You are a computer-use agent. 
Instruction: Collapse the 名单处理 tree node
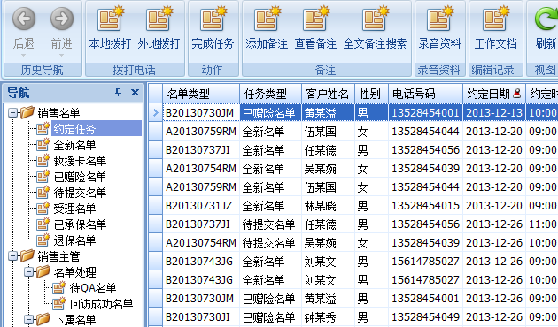pyautogui.click(x=29, y=272)
